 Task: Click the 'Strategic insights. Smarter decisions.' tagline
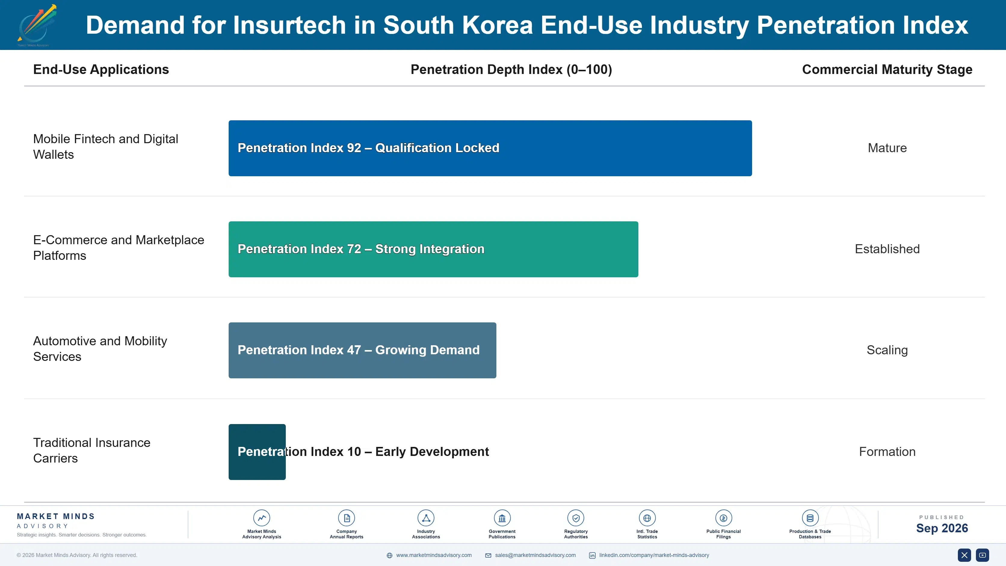coord(82,535)
